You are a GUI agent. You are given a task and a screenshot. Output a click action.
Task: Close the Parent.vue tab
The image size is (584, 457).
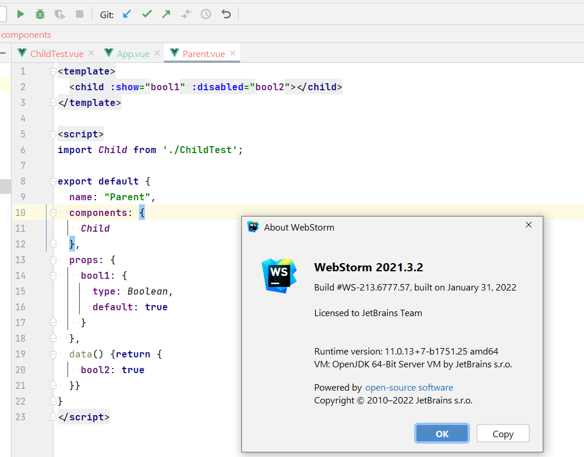(233, 54)
